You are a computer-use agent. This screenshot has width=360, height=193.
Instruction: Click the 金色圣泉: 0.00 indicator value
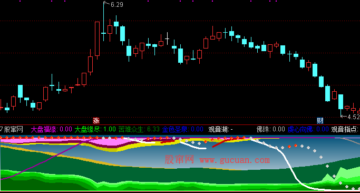183,130
